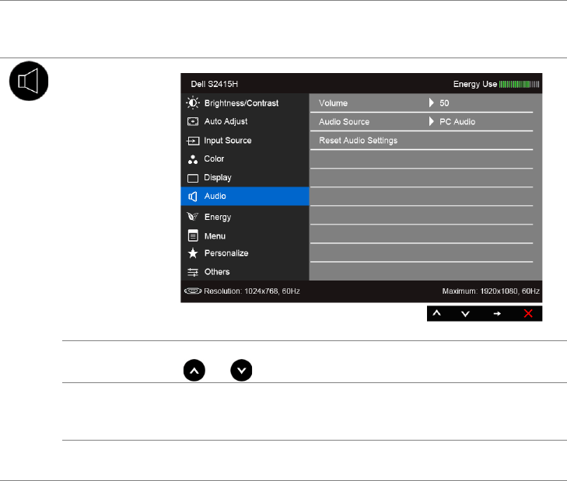The height and width of the screenshot is (481, 567).
Task: Click the PC Audio value
Action: (457, 122)
